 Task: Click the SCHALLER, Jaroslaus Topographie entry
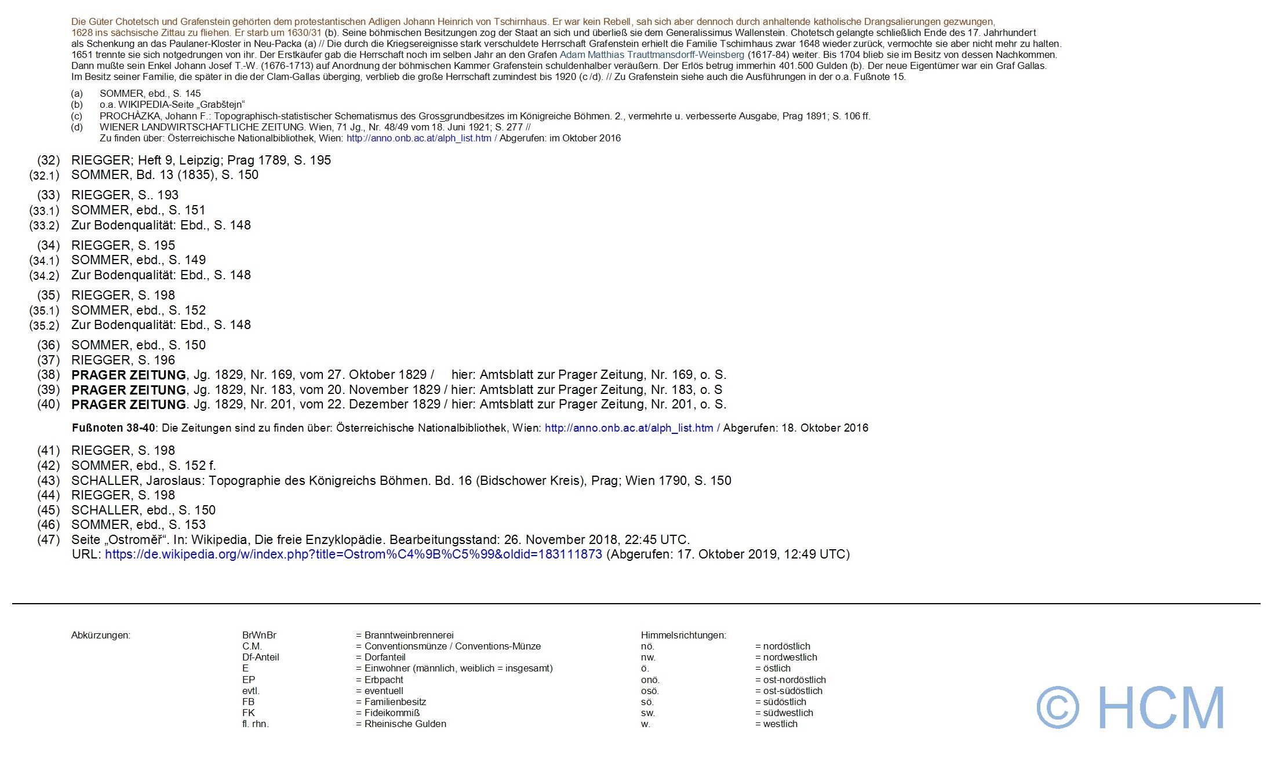click(401, 481)
